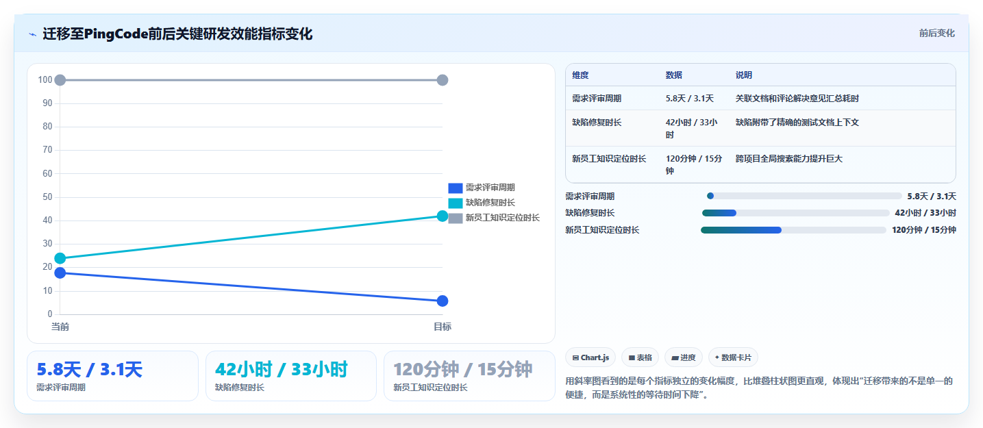The image size is (983, 428).
Task: Click the 缺陷修复时长 progress bar label
Action: [x=590, y=213]
